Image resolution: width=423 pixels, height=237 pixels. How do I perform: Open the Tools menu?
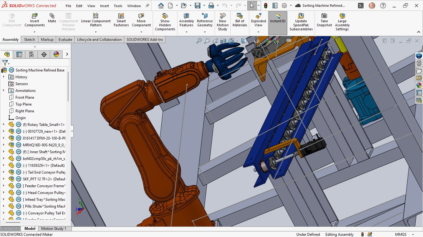coord(118,6)
